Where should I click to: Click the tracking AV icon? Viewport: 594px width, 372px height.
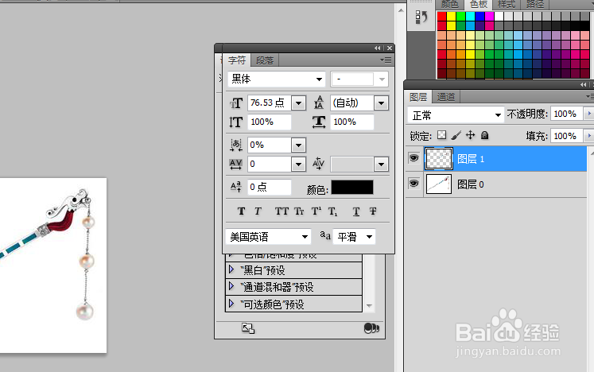pos(235,164)
